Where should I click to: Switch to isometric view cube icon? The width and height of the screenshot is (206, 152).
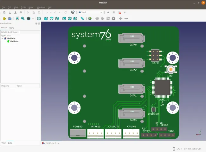point(39,18)
